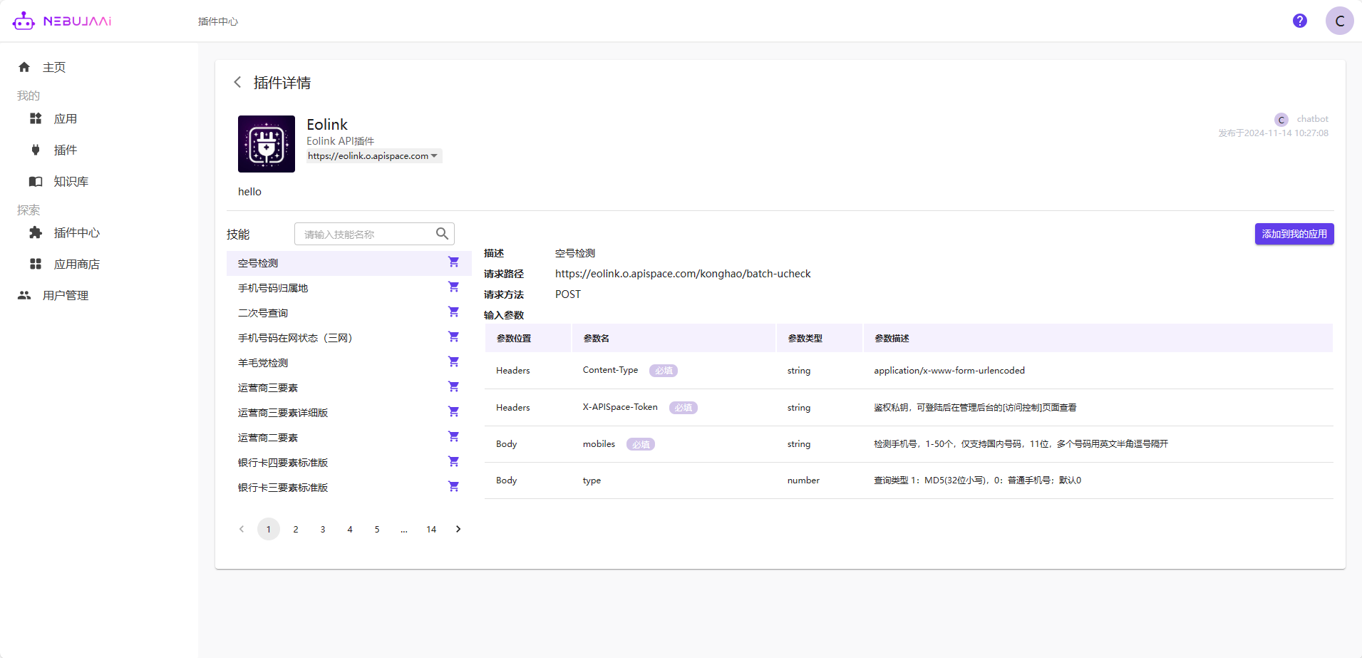This screenshot has height=658, width=1362.
Task: Add 羊毛党检测 skill via cart icon
Action: point(453,362)
